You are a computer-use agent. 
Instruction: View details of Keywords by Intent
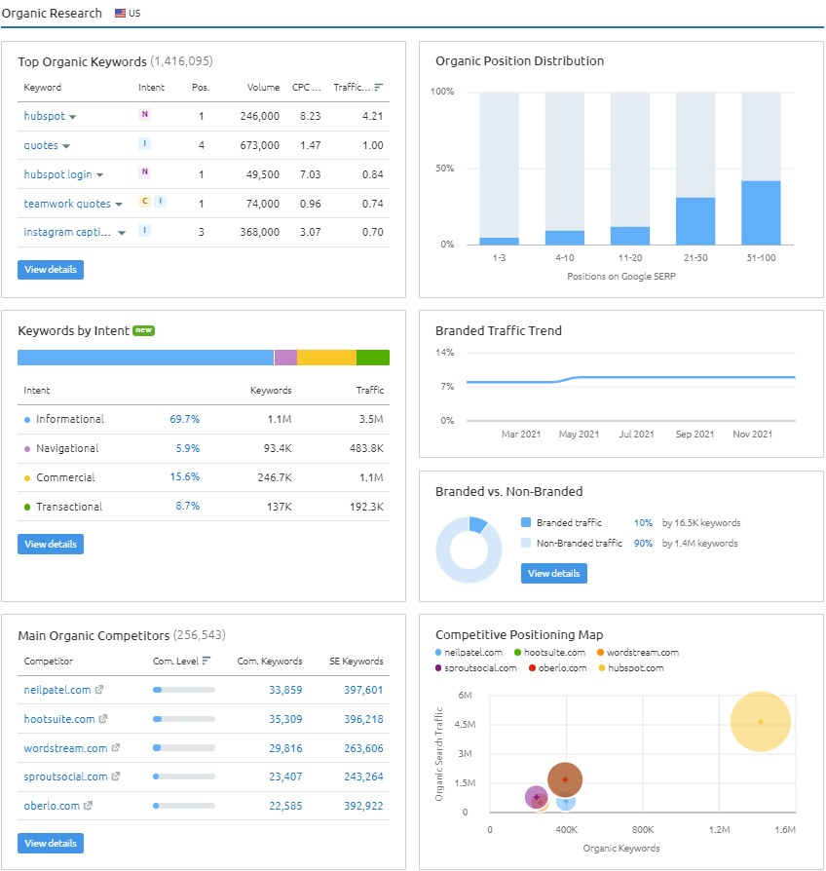(51, 544)
